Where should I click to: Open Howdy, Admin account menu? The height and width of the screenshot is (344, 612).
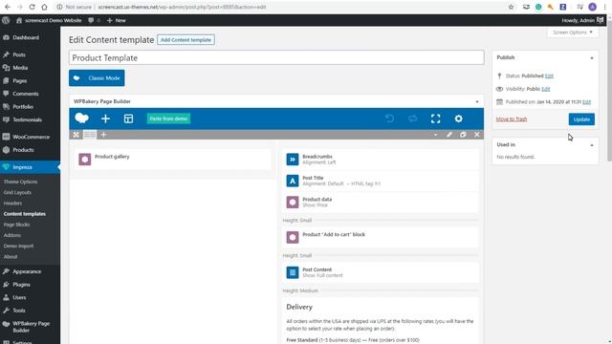click(x=582, y=20)
